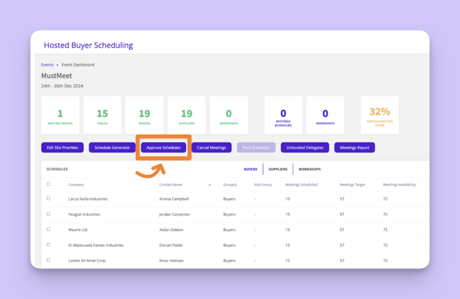Open the 15 Tables stat card
The height and width of the screenshot is (299, 460).
[102, 115]
